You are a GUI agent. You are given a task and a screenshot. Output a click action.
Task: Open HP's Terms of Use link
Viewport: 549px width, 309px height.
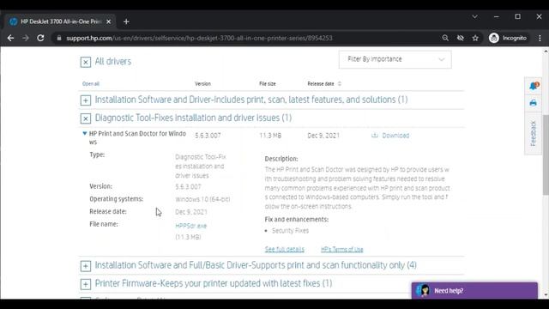point(342,250)
